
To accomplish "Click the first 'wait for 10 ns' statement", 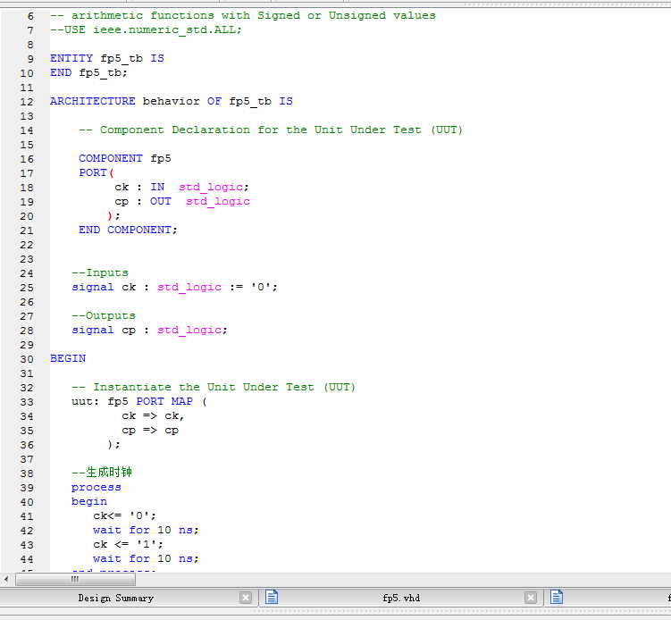I will pyautogui.click(x=146, y=530).
